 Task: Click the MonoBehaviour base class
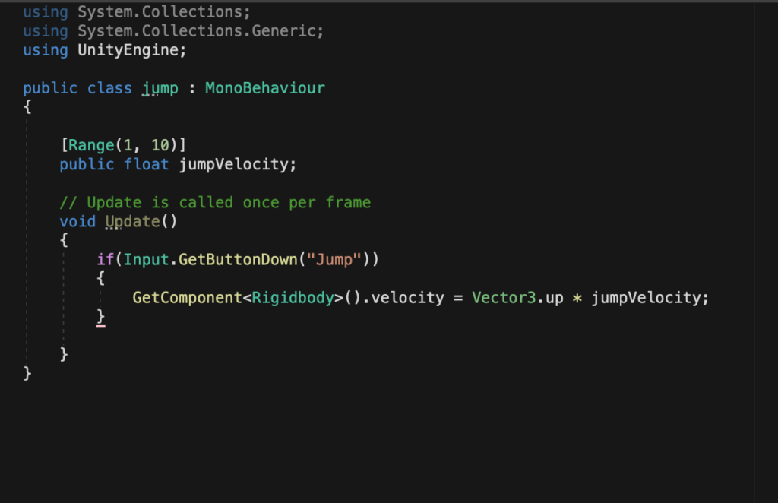(x=264, y=88)
